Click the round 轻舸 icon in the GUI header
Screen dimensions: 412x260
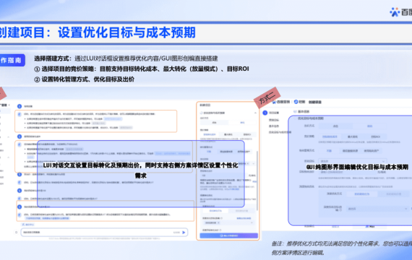(x=296, y=102)
